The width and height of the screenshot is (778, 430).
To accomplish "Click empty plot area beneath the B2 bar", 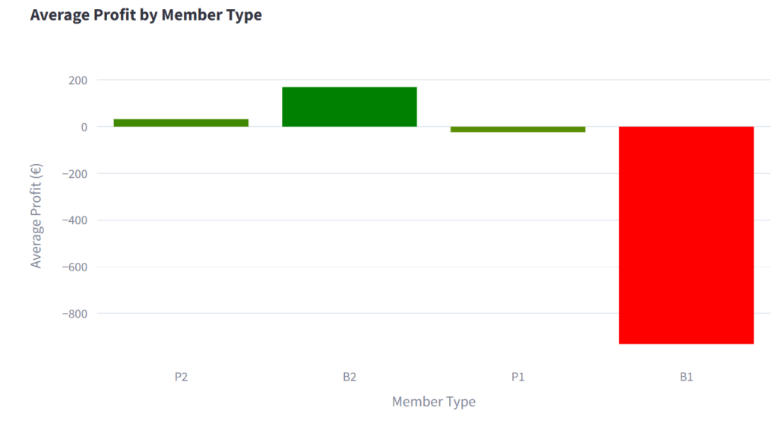I will click(349, 243).
